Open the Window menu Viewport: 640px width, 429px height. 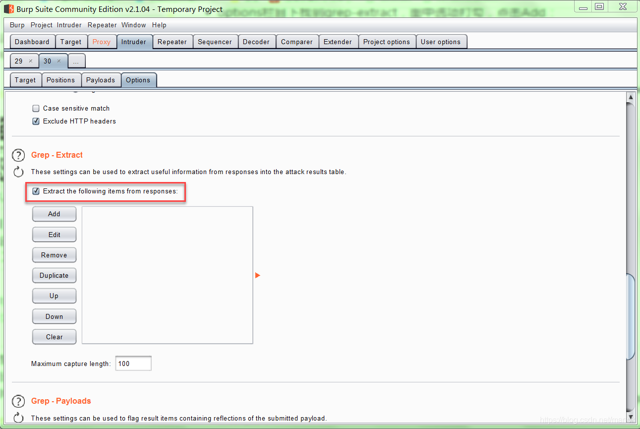(134, 25)
